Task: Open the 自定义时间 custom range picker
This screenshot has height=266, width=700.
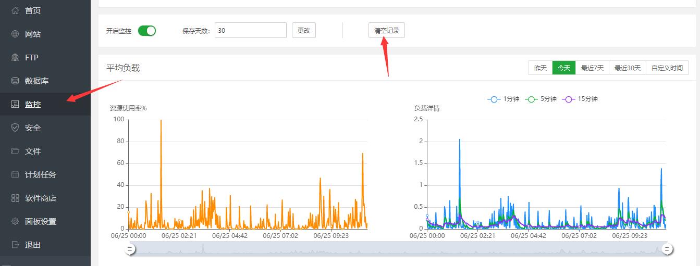Action: click(x=667, y=68)
